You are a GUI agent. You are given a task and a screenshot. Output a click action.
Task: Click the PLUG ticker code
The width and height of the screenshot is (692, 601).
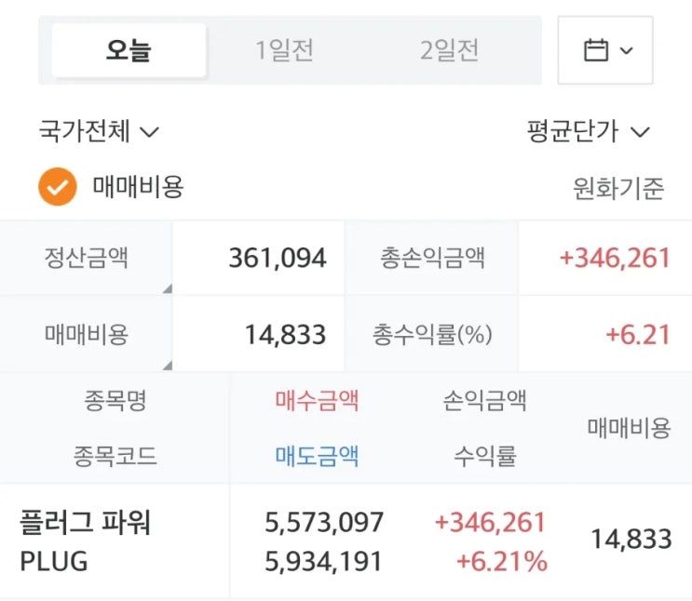tap(54, 561)
